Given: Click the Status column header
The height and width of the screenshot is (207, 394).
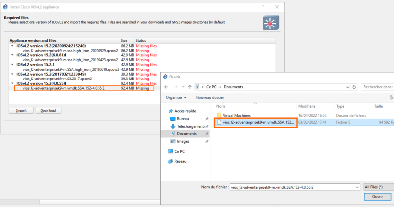Looking at the screenshot, I should [205, 40].
